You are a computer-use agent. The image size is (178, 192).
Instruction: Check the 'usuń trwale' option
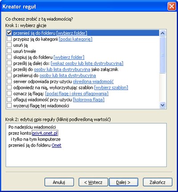tap(9, 51)
